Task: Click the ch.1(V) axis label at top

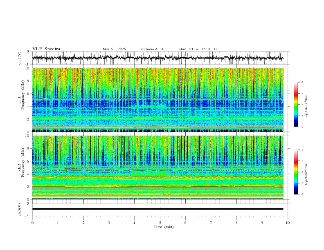Action: pos(20,58)
